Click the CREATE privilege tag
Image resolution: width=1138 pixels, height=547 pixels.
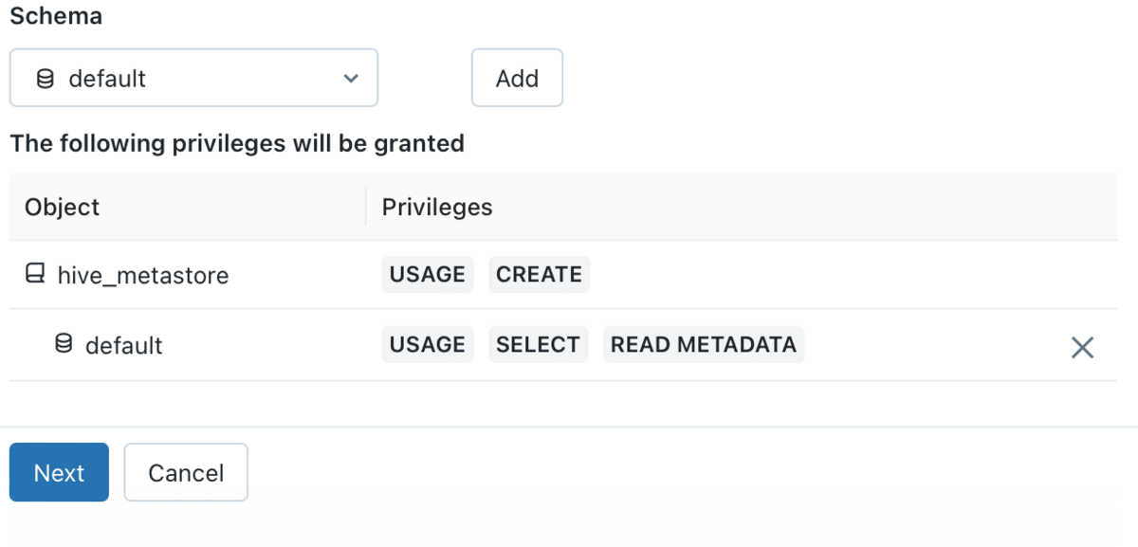tap(539, 275)
